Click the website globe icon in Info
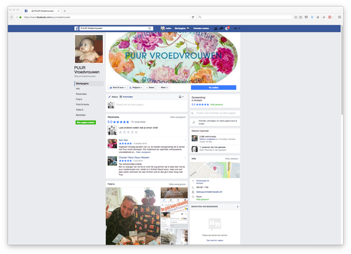The height and width of the screenshot is (254, 351). click(x=193, y=192)
